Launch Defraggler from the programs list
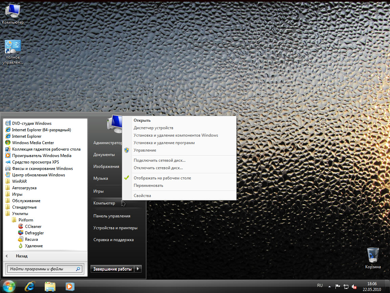 [34, 233]
